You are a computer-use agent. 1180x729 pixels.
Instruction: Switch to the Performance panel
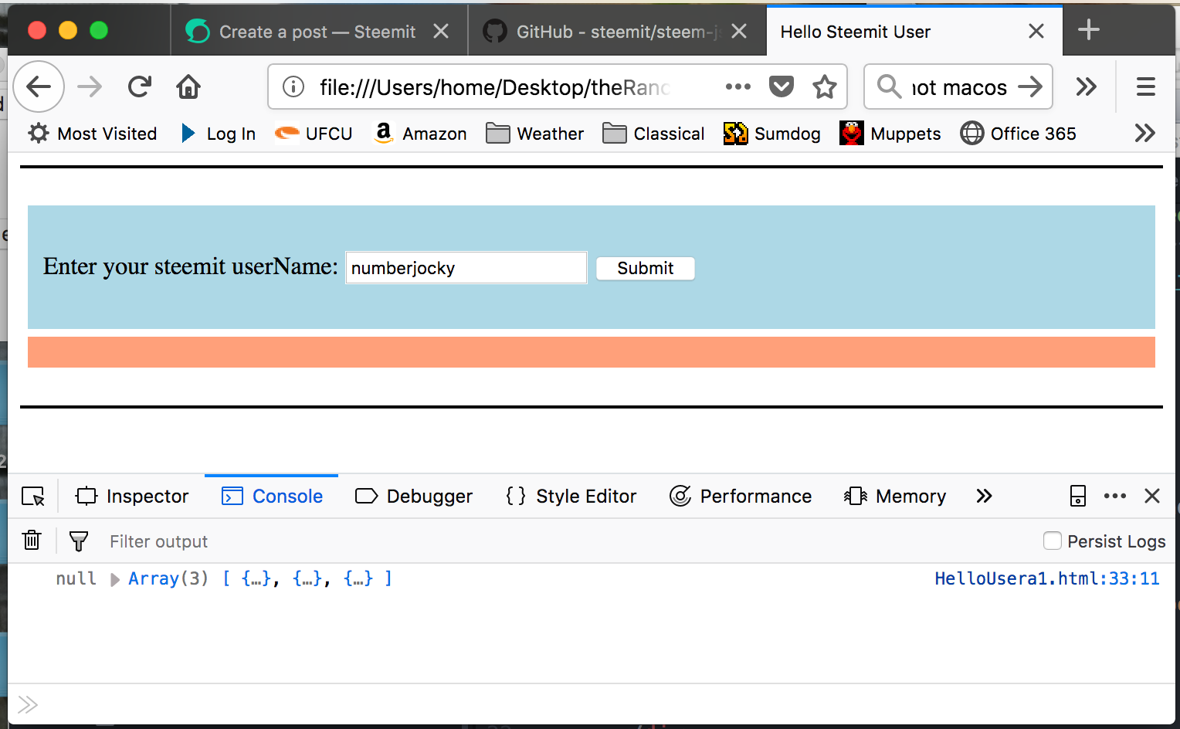coord(741,496)
